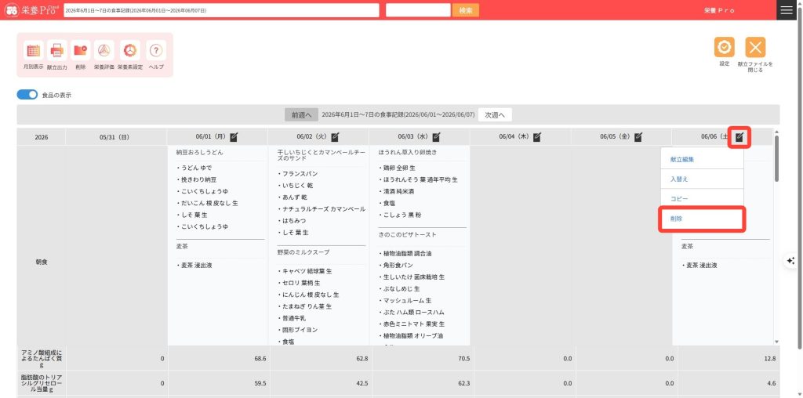Click the 朝食 row label
The width and height of the screenshot is (803, 398).
pyautogui.click(x=42, y=262)
